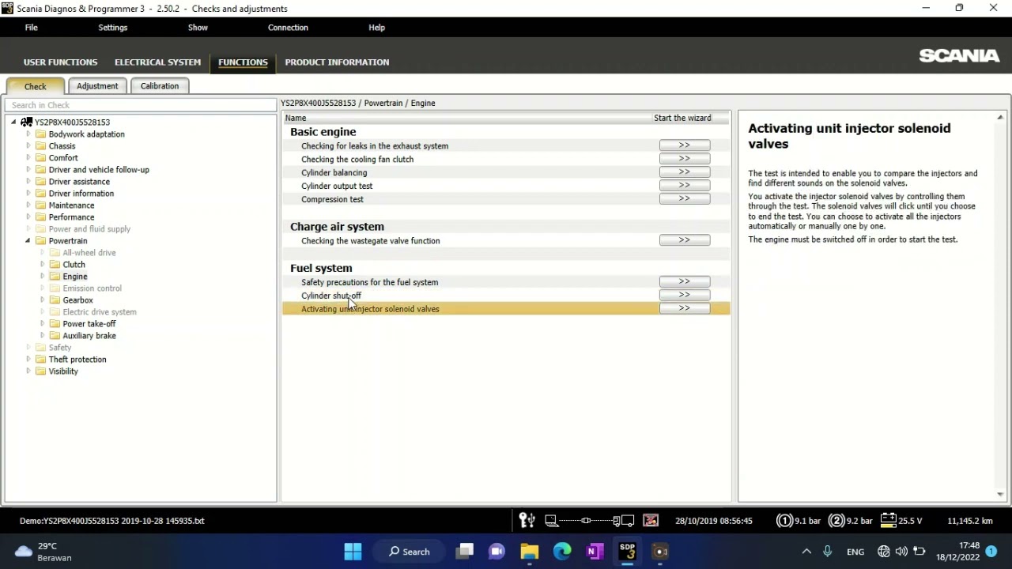Click the Engine folder icon
The width and height of the screenshot is (1012, 569).
coord(55,277)
